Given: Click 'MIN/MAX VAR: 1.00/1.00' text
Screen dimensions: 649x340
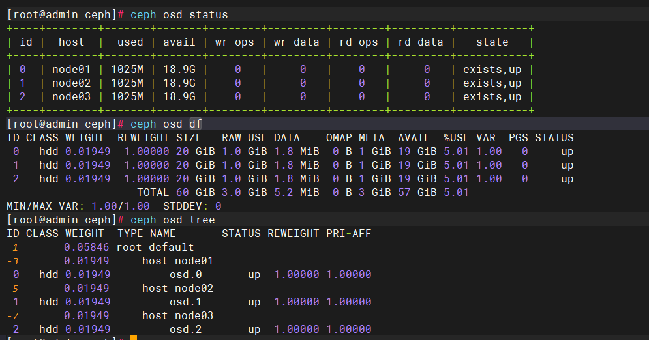Looking at the screenshot, I should coord(78,206).
